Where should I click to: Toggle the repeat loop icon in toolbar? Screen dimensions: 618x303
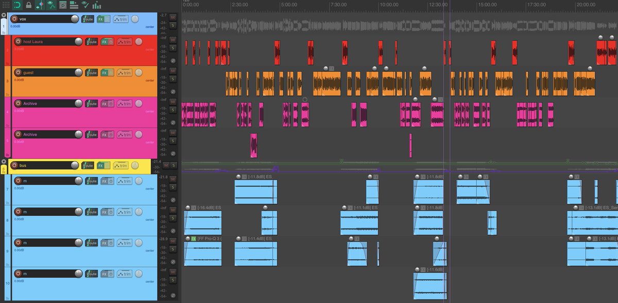18,5
